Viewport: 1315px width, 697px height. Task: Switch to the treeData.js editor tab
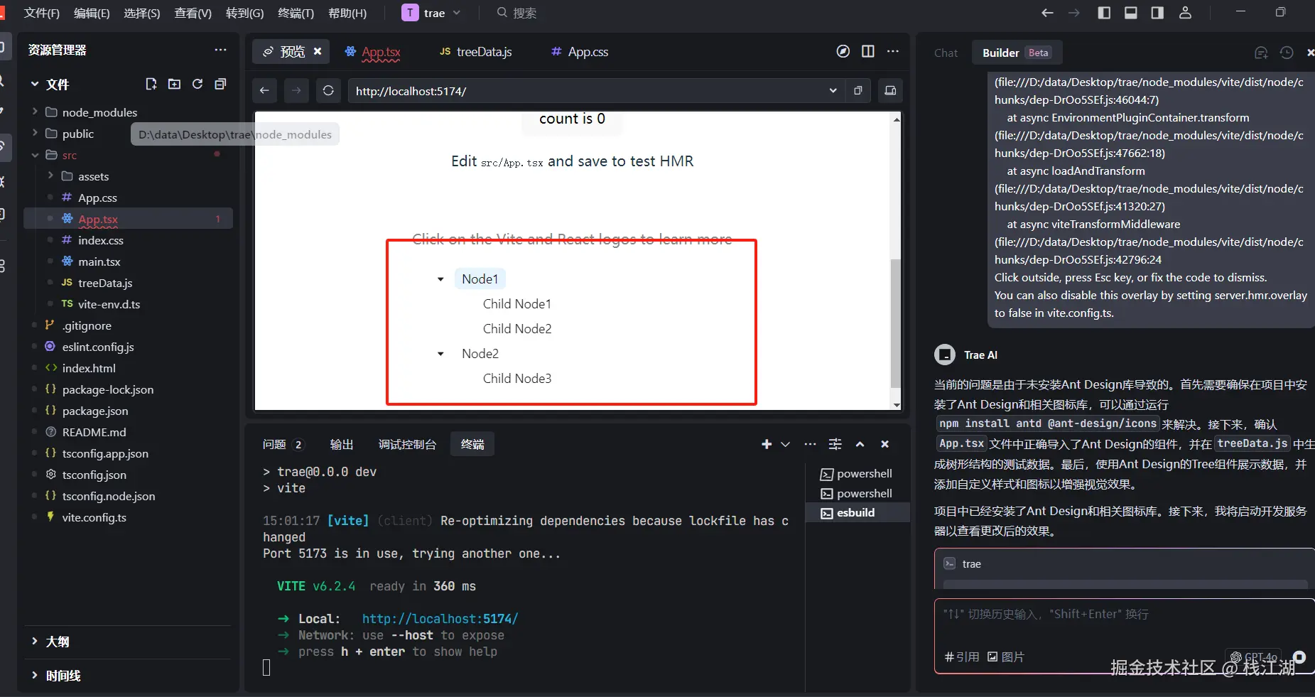[x=475, y=52]
